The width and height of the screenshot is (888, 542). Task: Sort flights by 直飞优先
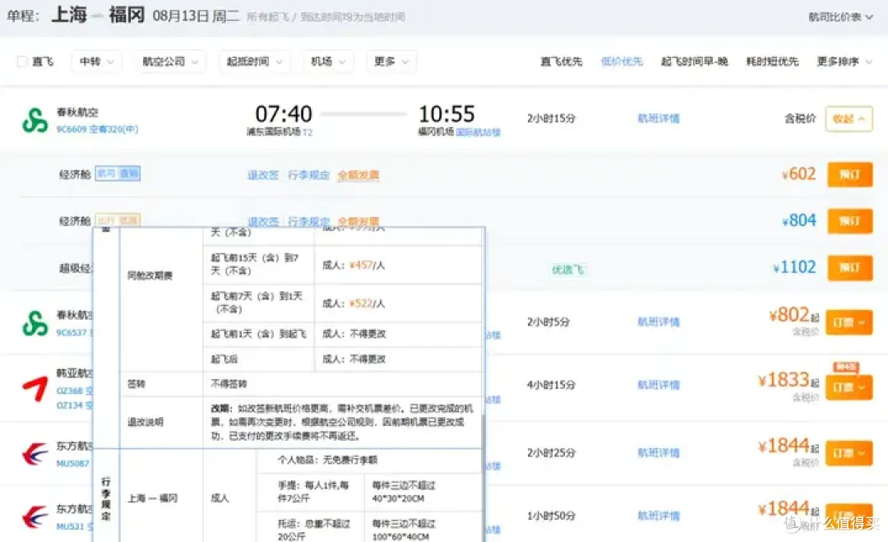coord(562,61)
